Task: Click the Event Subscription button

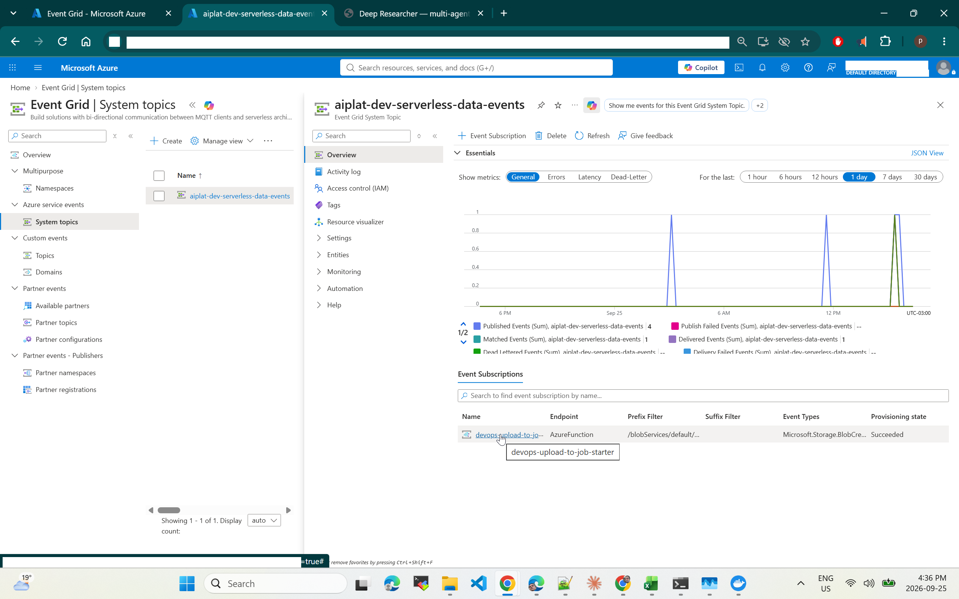Action: tap(492, 136)
